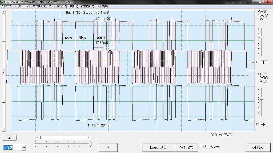273x153 pixels.
Task: Click the HandyOscillo app icon in title bar
Action: pos(2,2)
